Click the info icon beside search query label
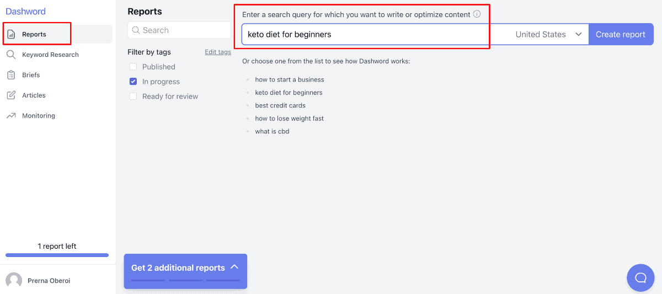Image resolution: width=662 pixels, height=294 pixels. point(477,14)
